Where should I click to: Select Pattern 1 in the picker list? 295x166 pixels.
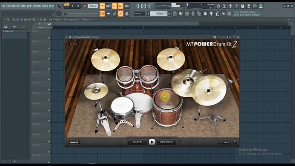tap(14, 31)
